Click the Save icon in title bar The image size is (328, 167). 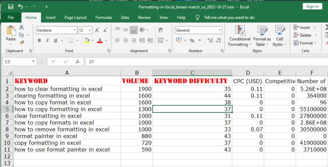11,7
